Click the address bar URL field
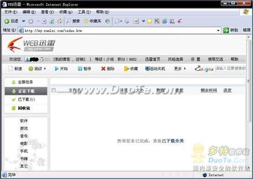Image resolution: width=253 pixels, height=179 pixels. coord(119,31)
